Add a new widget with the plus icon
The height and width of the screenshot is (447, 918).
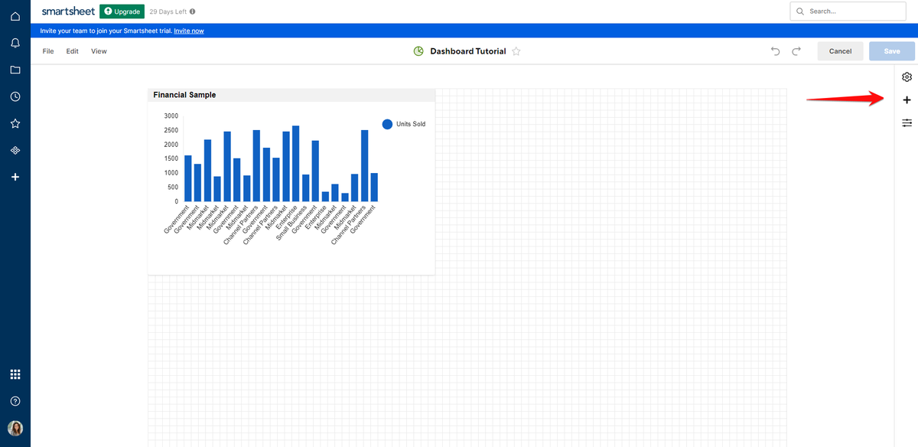coord(907,100)
